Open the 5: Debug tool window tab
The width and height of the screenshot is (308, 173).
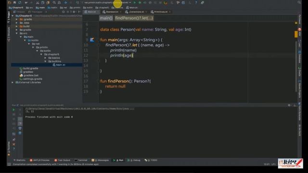point(134,160)
